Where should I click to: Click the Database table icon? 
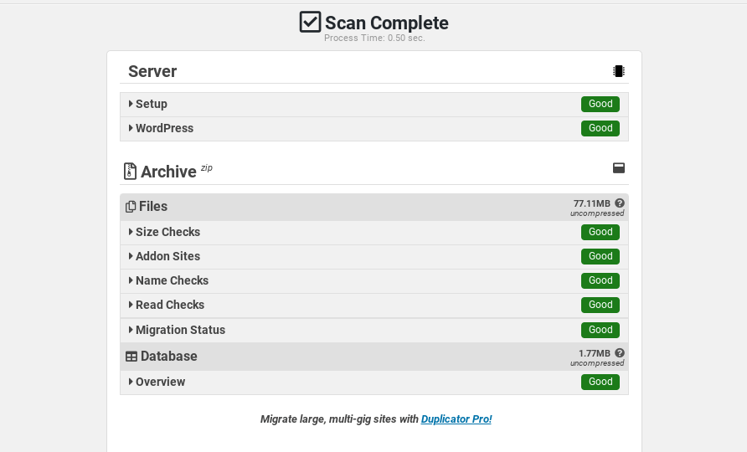coord(131,357)
